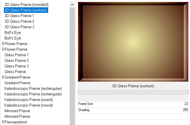The width and height of the screenshot is (190, 125).
Task: Click the icon beside the Passepartout entry
Action: (x=3, y=122)
